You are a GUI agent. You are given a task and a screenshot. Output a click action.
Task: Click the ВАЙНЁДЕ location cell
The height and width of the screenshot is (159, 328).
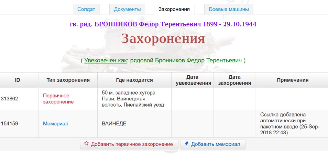point(114,123)
